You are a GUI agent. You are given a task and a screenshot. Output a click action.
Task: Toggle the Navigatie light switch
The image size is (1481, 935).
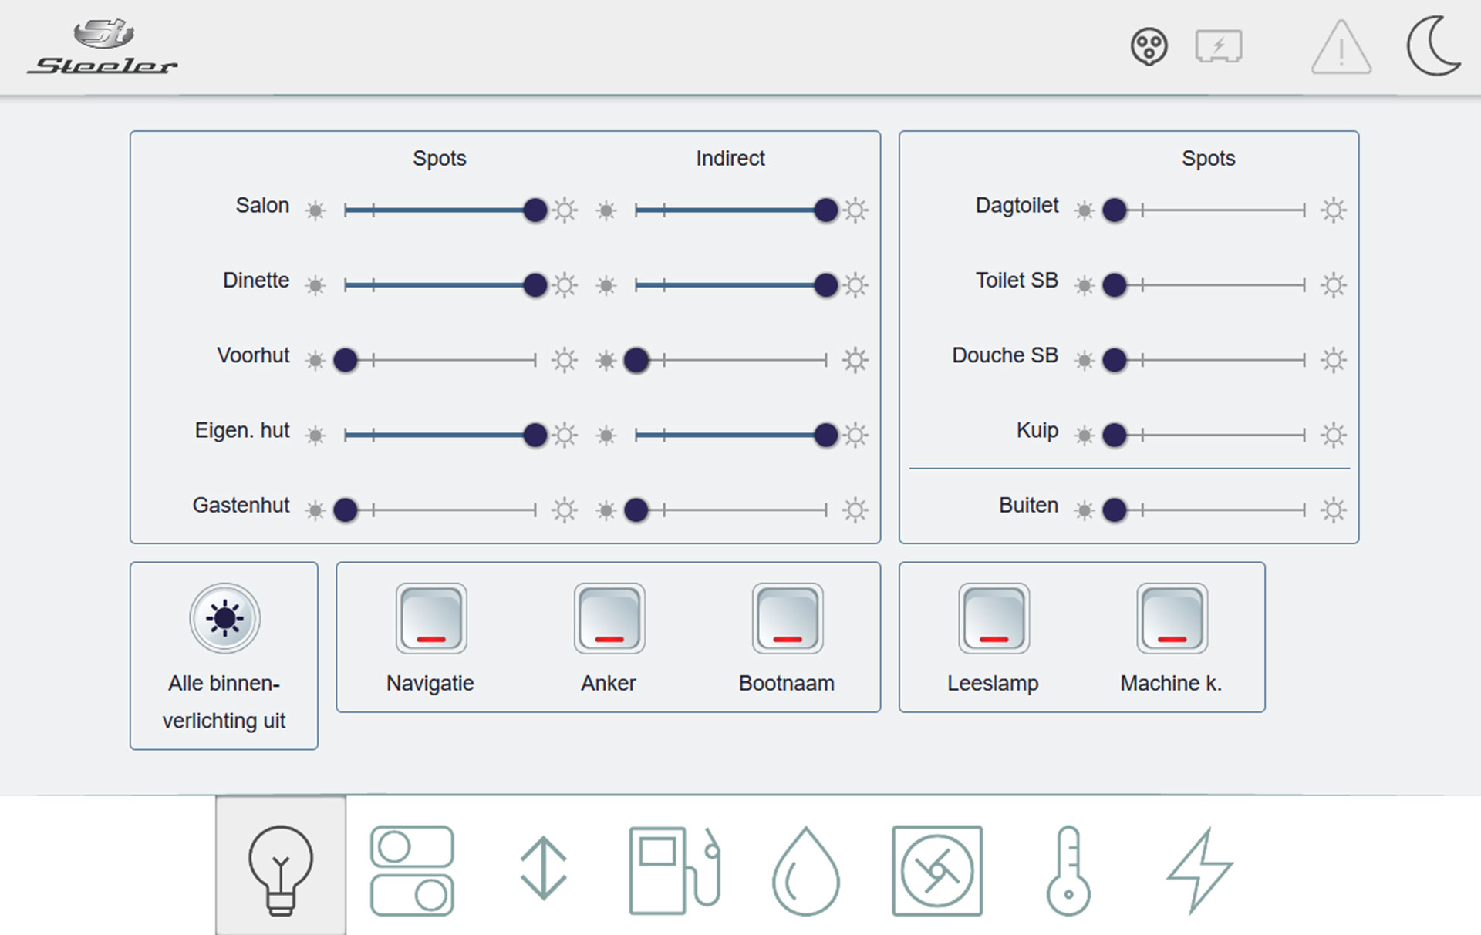431,619
